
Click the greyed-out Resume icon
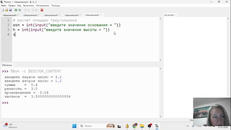coord(36,10)
